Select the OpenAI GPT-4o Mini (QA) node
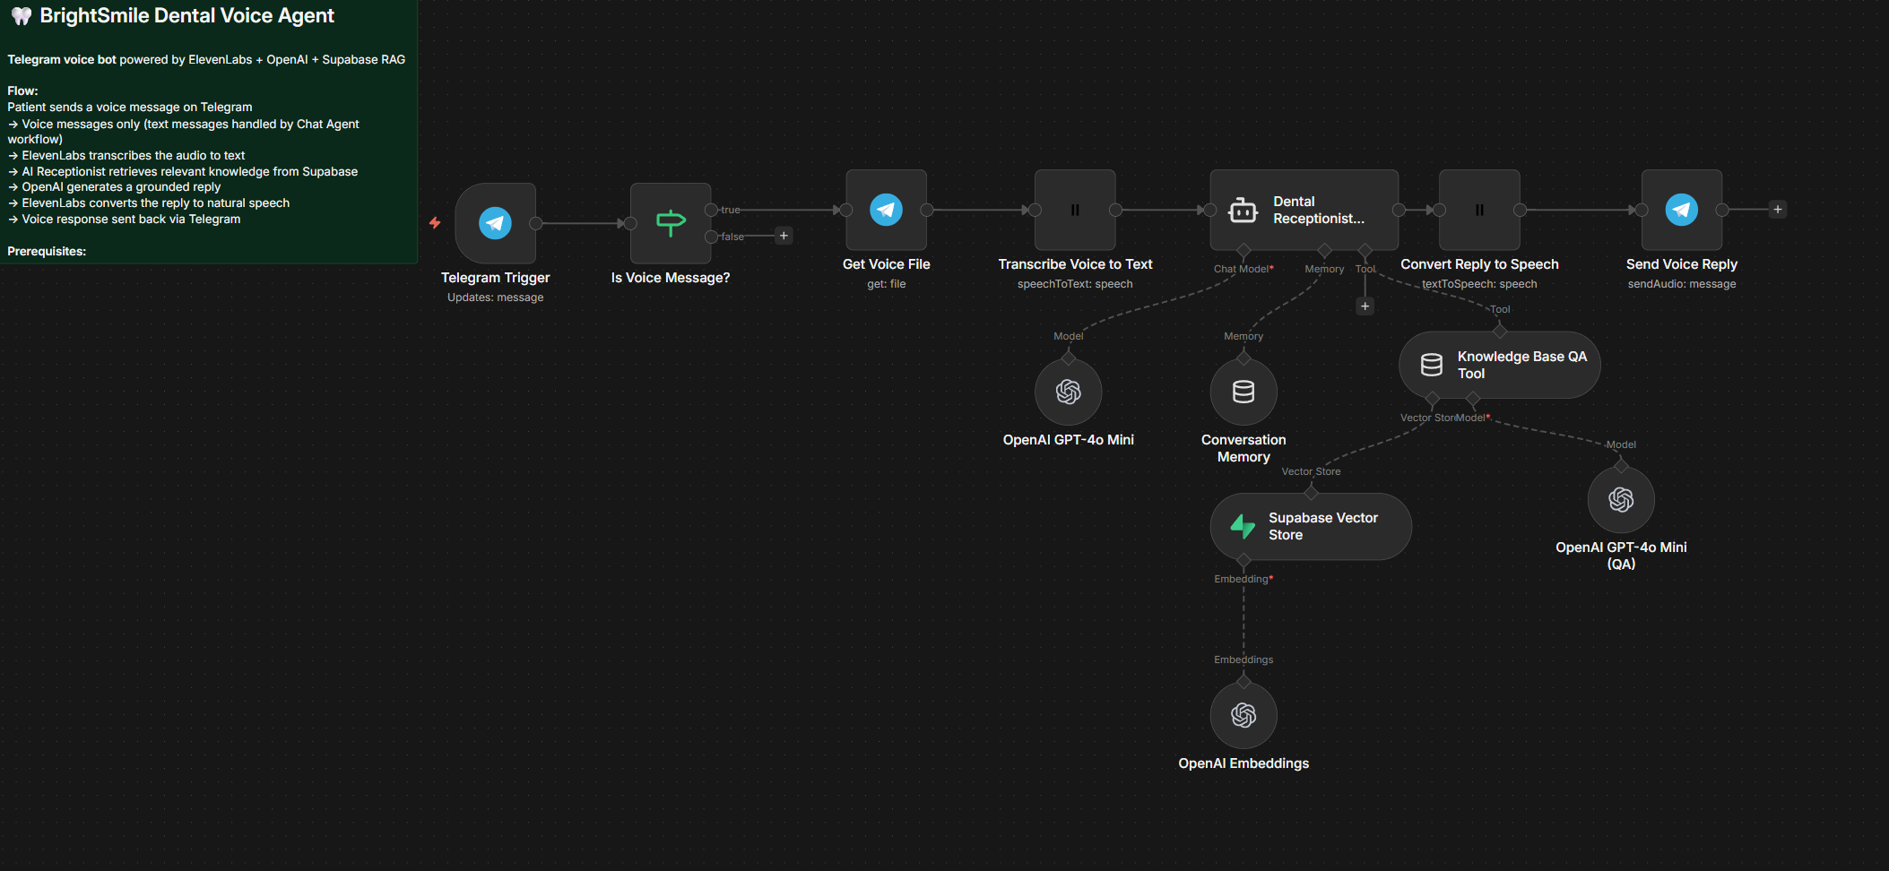 point(1621,499)
